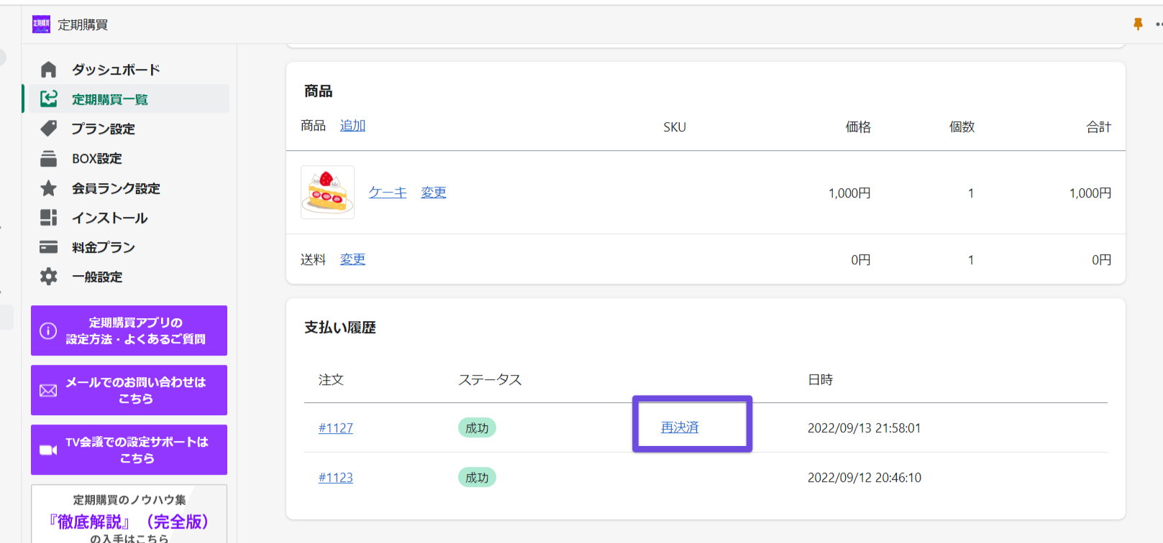Screen dimensions: 1163x543
Task: Click the member rank star icon
Action: pos(48,188)
